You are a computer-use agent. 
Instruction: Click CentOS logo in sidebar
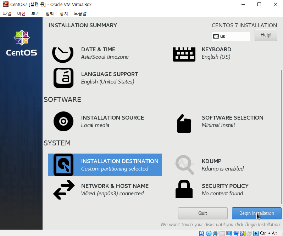click(22, 43)
